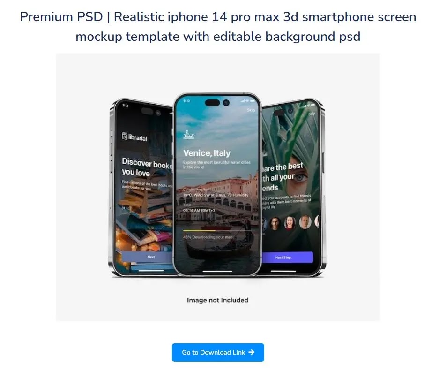
Task: Click the yellow map download progress bar
Action: click(199, 231)
